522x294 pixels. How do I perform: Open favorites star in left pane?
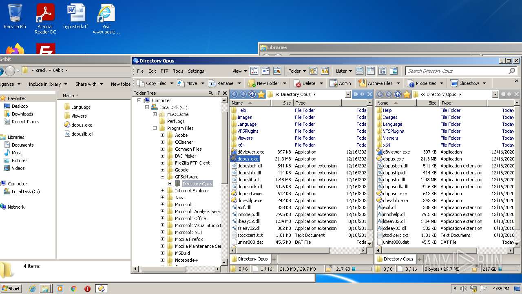click(x=261, y=94)
